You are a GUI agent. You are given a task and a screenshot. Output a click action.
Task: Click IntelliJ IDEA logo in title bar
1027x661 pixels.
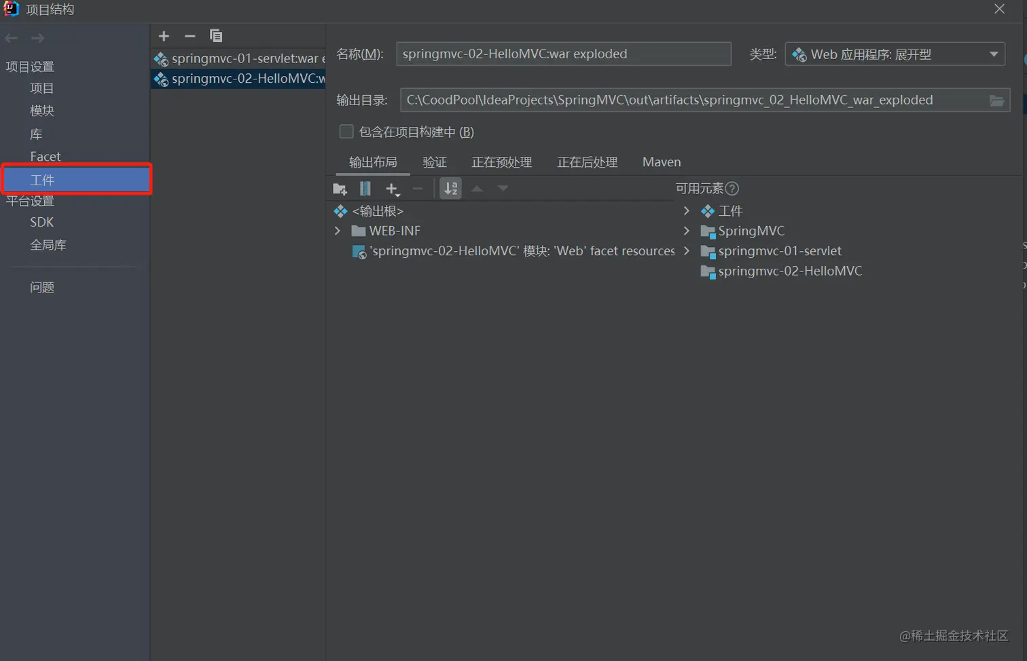pyautogui.click(x=12, y=9)
